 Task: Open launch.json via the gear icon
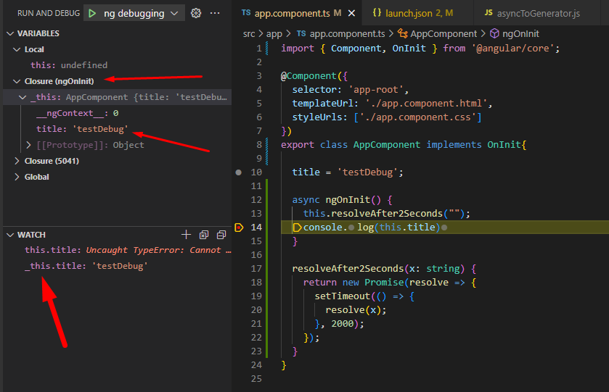tap(195, 13)
